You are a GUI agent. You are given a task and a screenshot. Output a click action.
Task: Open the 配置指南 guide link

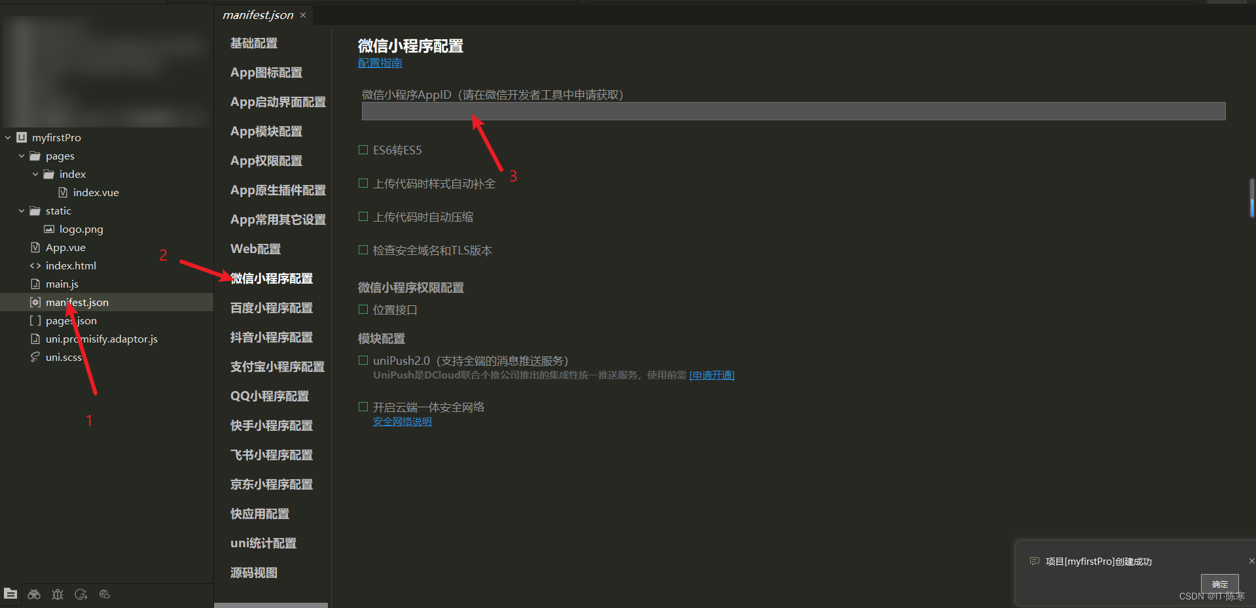point(380,63)
